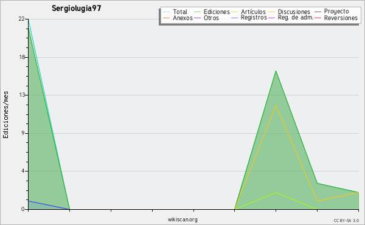Click the green Ediciones peak at 16

click(276, 71)
